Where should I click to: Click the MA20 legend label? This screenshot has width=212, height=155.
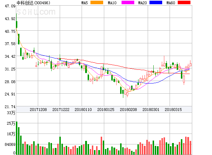click(142, 3)
